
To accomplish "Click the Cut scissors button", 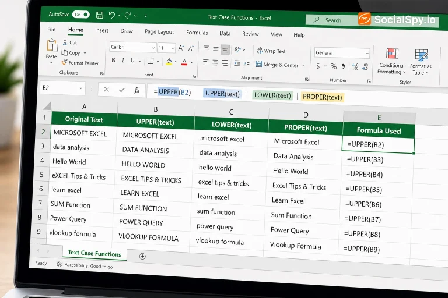I will [70, 42].
